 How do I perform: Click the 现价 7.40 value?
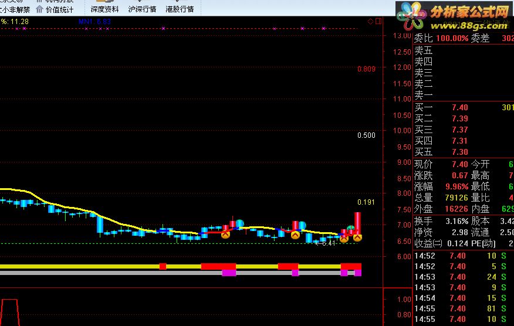tap(459, 164)
